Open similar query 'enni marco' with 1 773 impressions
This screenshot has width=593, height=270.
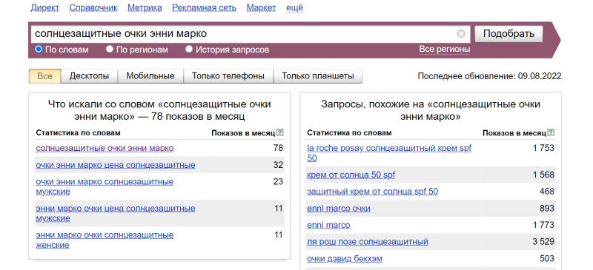(328, 225)
